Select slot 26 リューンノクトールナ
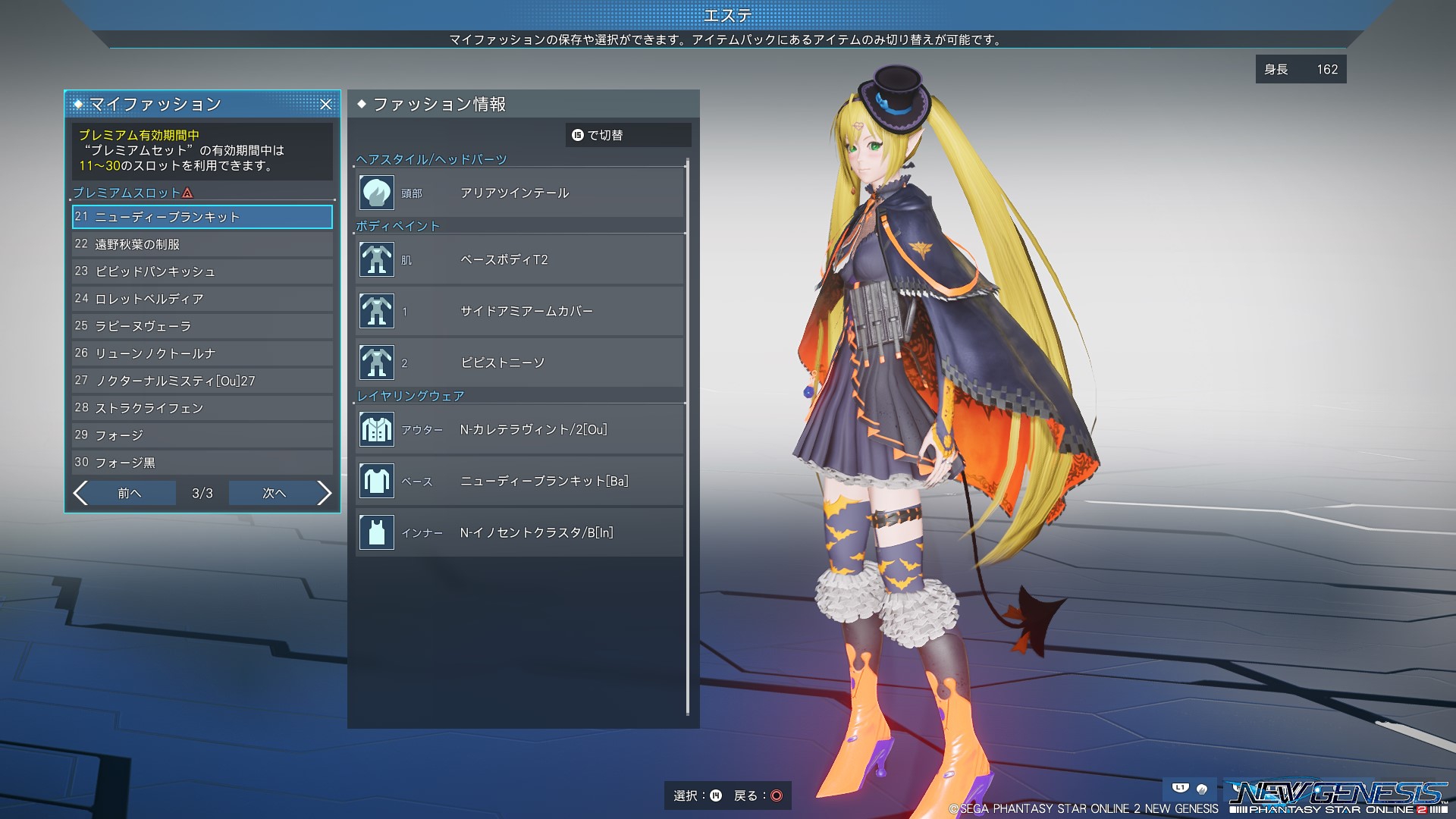 [202, 353]
